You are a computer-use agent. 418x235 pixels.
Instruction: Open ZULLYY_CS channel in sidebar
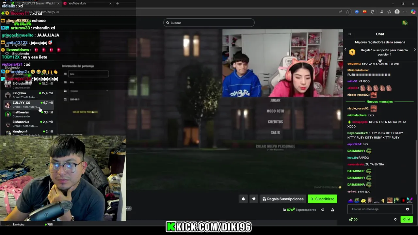point(29,104)
